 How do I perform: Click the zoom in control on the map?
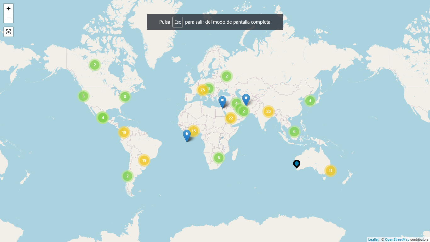[8, 9]
